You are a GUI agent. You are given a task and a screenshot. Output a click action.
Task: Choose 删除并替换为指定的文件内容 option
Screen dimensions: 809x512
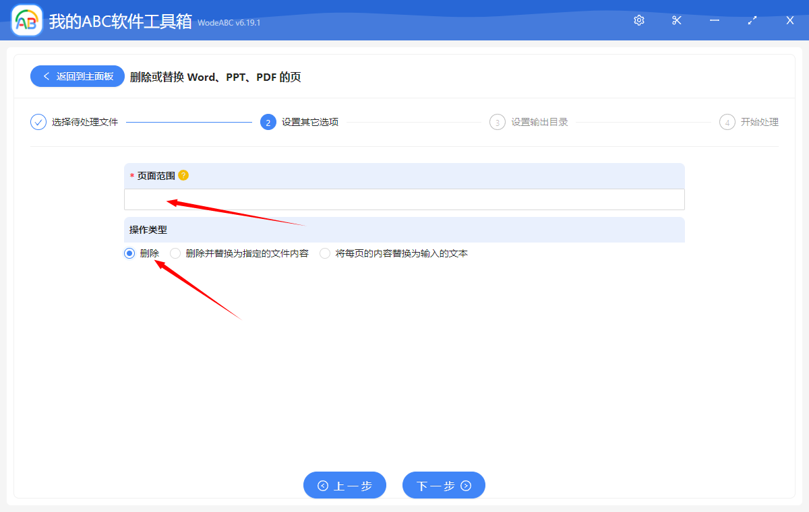[175, 253]
